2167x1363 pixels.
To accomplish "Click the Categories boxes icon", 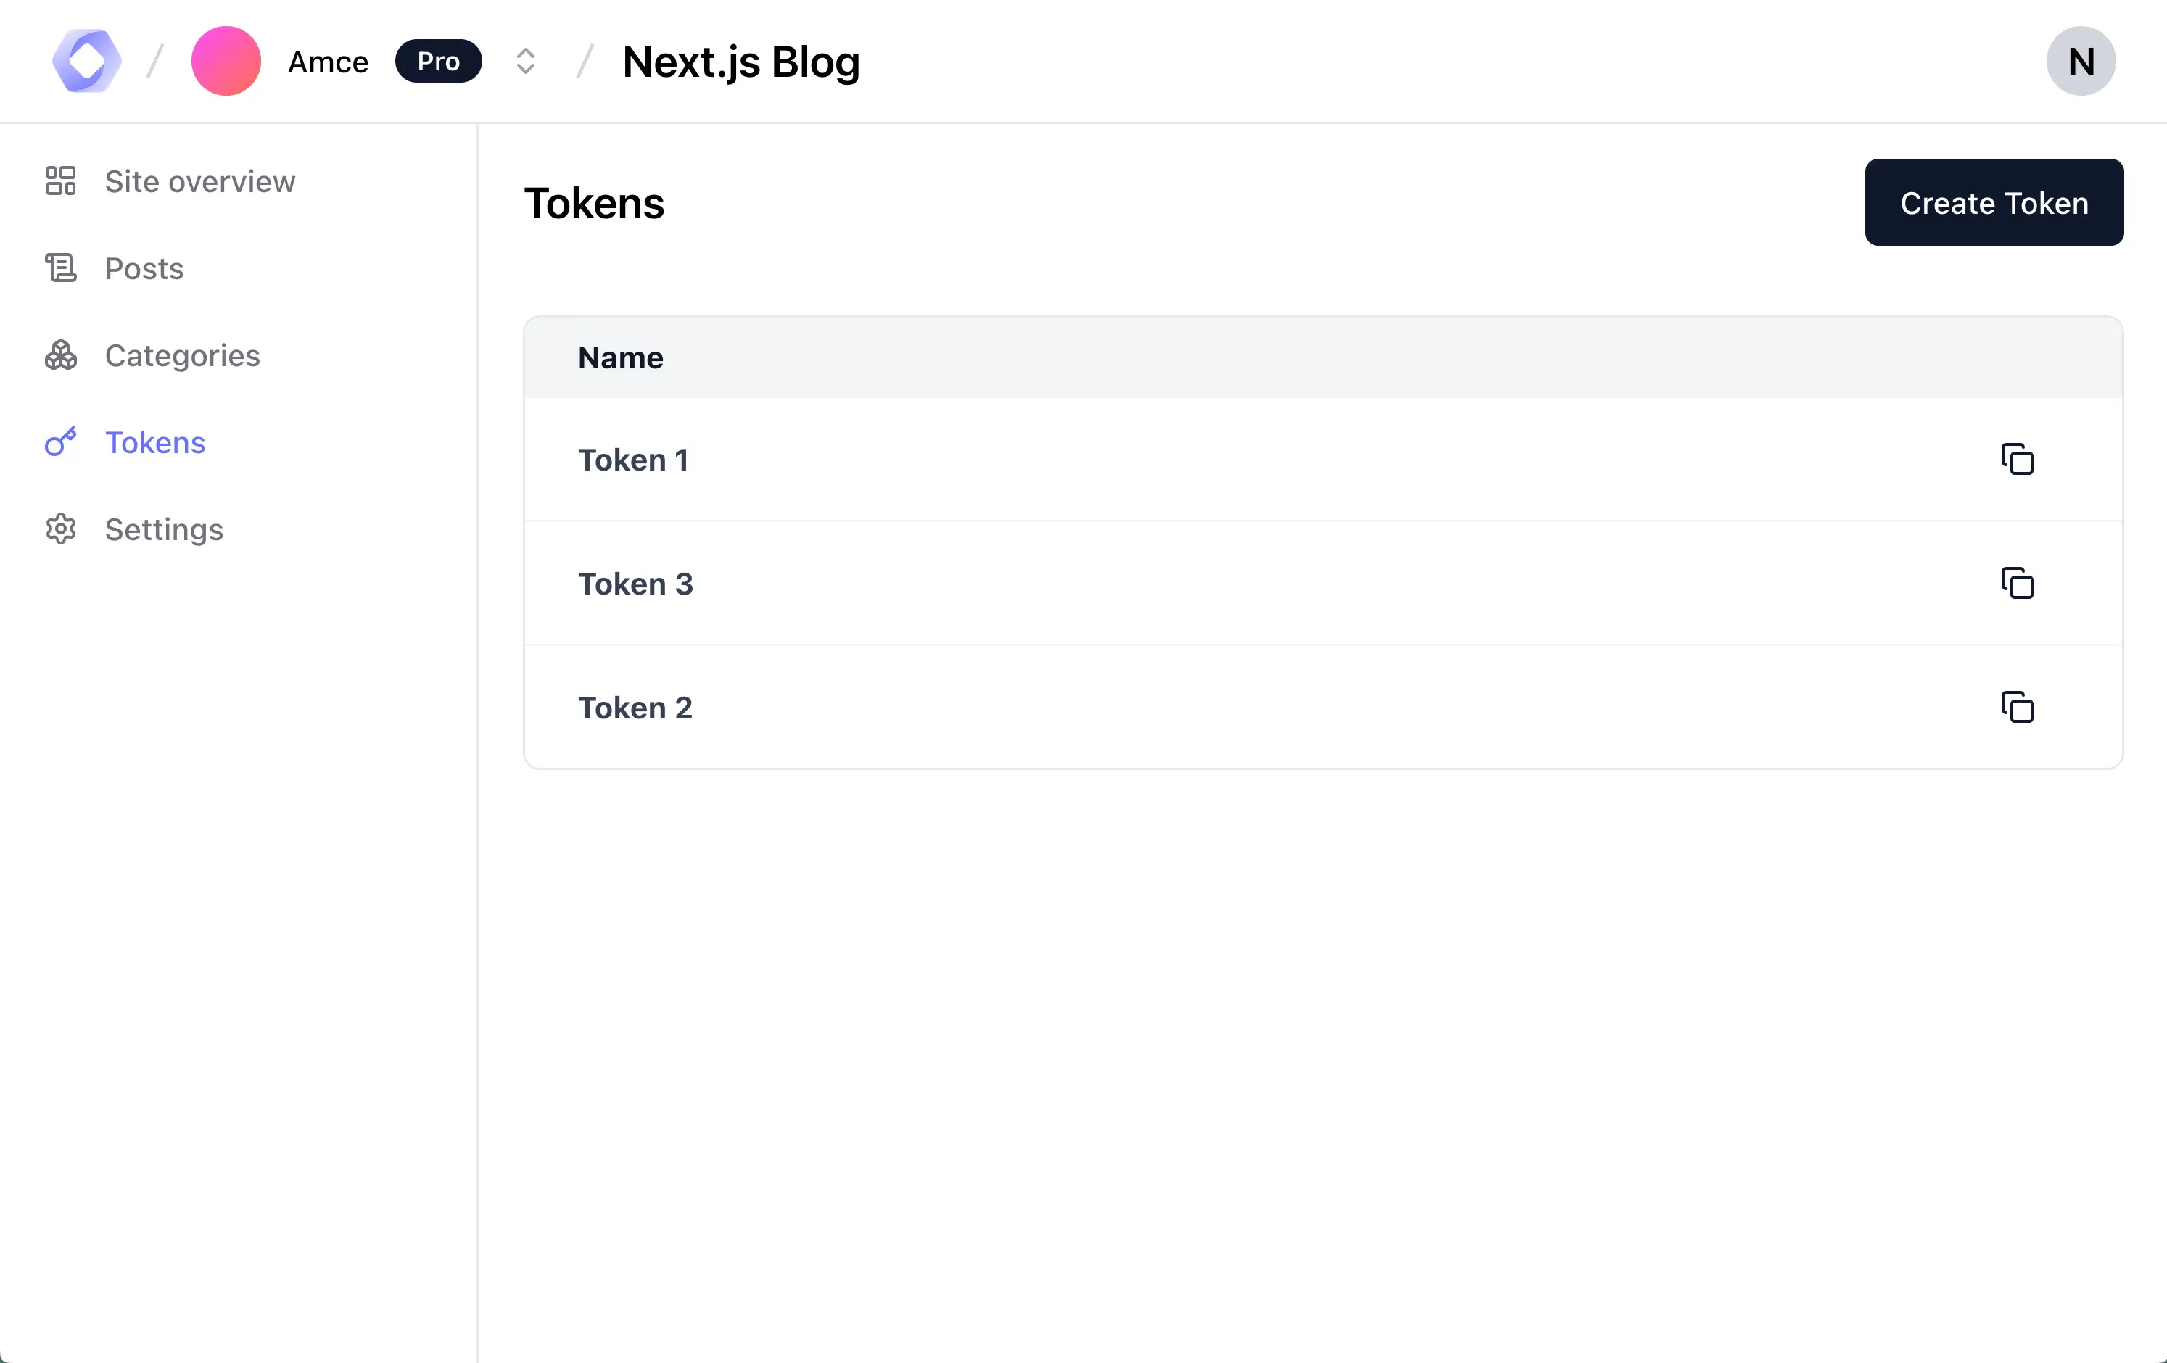I will pos(60,355).
